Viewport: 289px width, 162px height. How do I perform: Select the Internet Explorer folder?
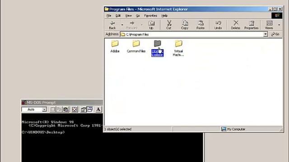tap(158, 48)
